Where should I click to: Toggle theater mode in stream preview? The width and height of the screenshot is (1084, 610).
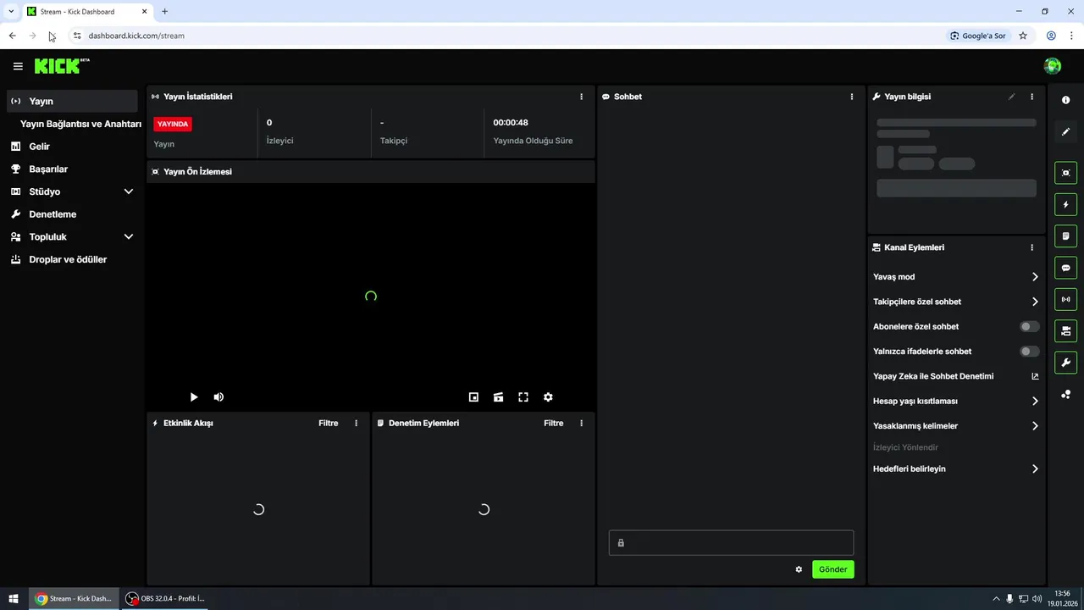pyautogui.click(x=498, y=396)
